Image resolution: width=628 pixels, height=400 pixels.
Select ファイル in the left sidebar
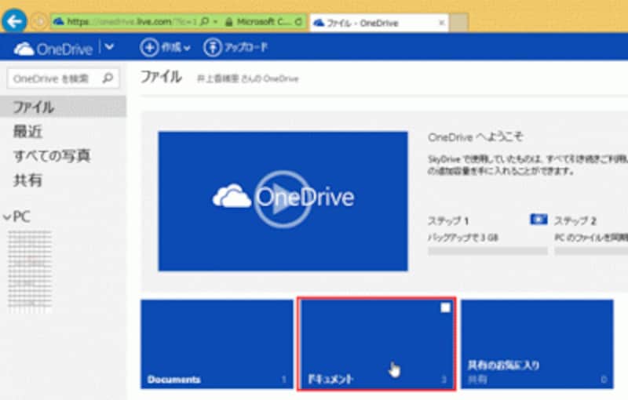pos(63,107)
